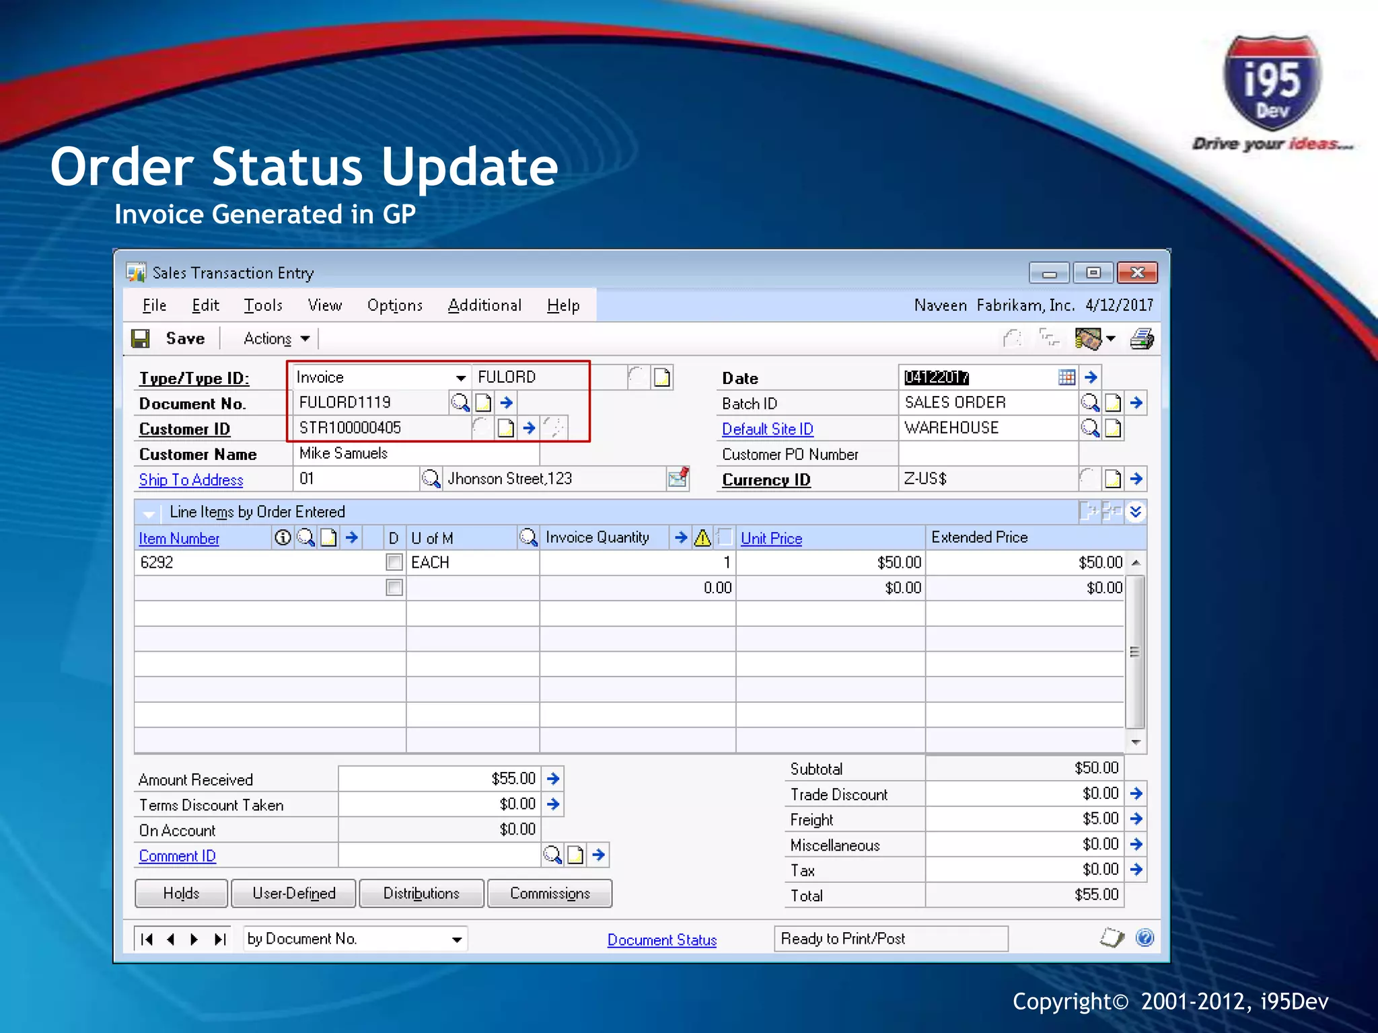Open the Options menu

395,305
